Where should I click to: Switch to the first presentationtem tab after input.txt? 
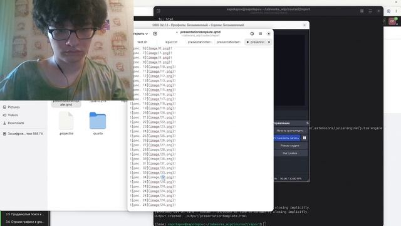click(200, 42)
